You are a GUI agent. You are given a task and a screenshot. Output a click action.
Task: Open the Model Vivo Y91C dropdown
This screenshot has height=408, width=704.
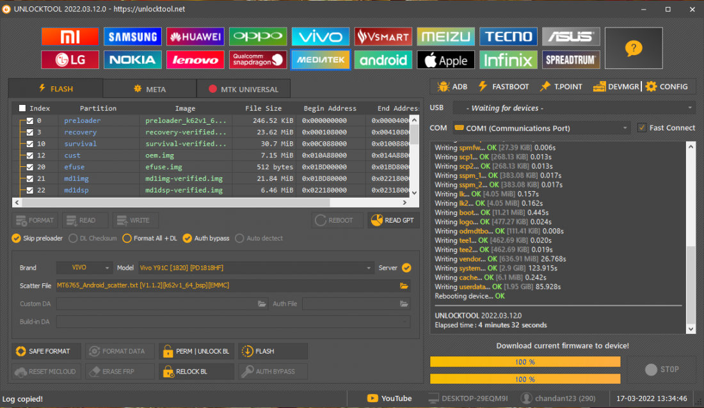pos(255,268)
